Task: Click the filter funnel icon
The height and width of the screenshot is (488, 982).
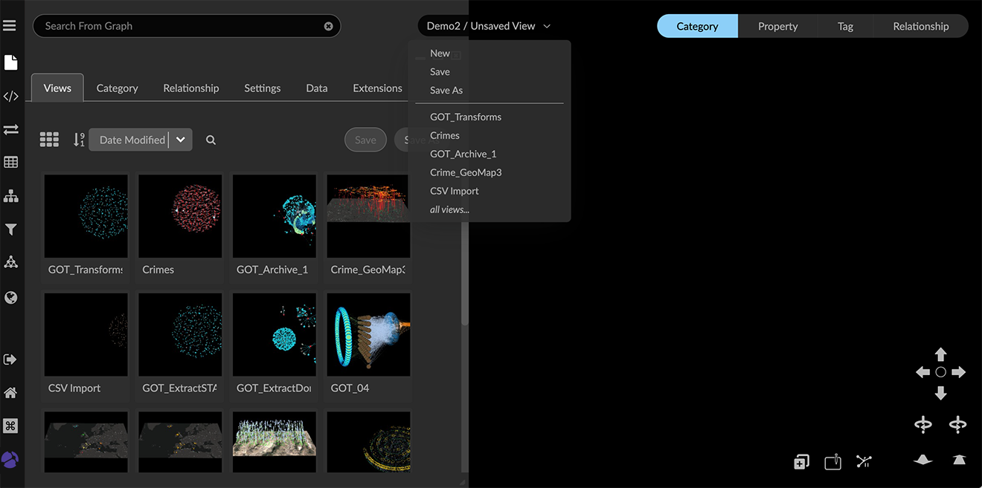Action: [x=10, y=230]
